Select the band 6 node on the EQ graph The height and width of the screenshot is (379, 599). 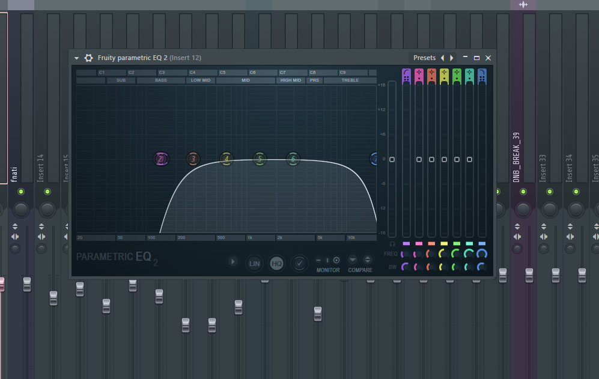point(293,159)
